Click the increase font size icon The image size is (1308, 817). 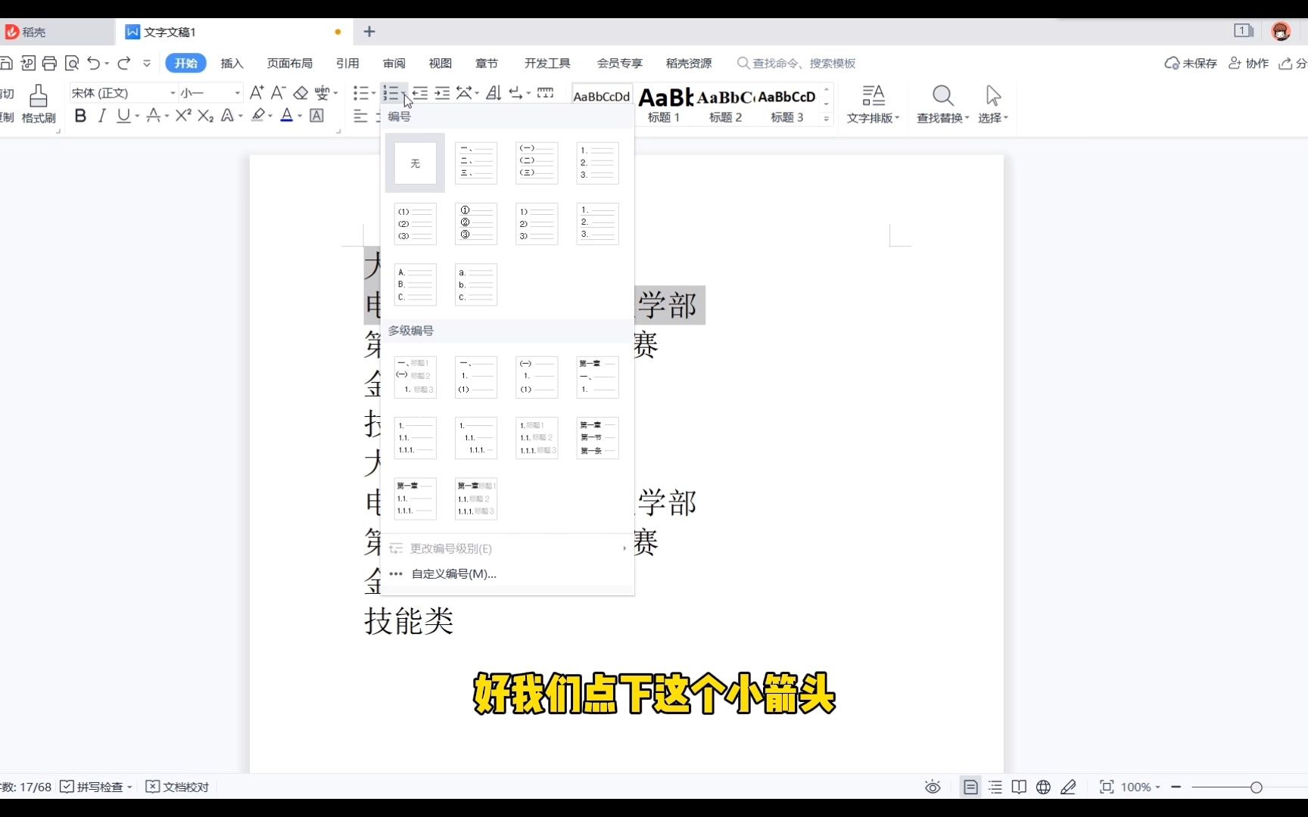click(x=256, y=92)
